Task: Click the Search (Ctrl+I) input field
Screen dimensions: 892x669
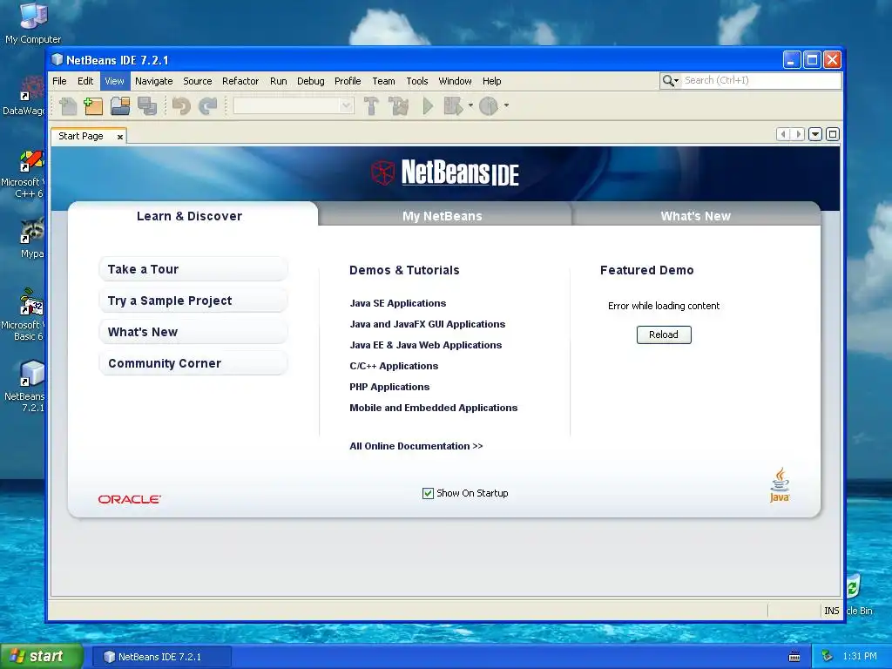Action: point(761,81)
